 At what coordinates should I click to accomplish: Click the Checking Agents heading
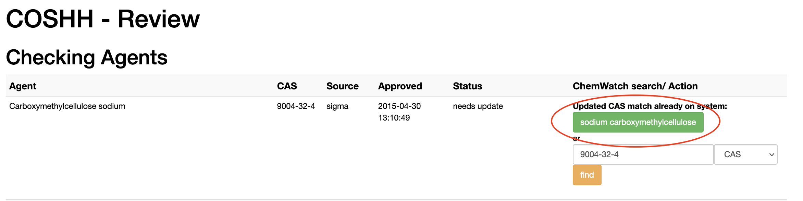[87, 57]
